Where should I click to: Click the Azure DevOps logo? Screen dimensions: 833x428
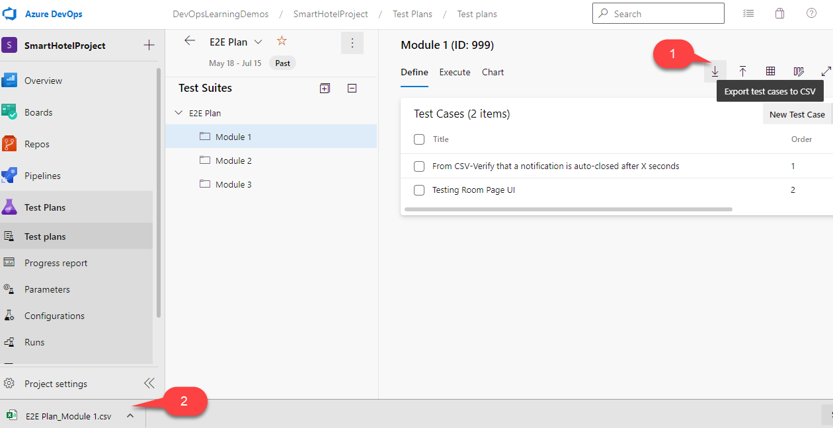[9, 14]
